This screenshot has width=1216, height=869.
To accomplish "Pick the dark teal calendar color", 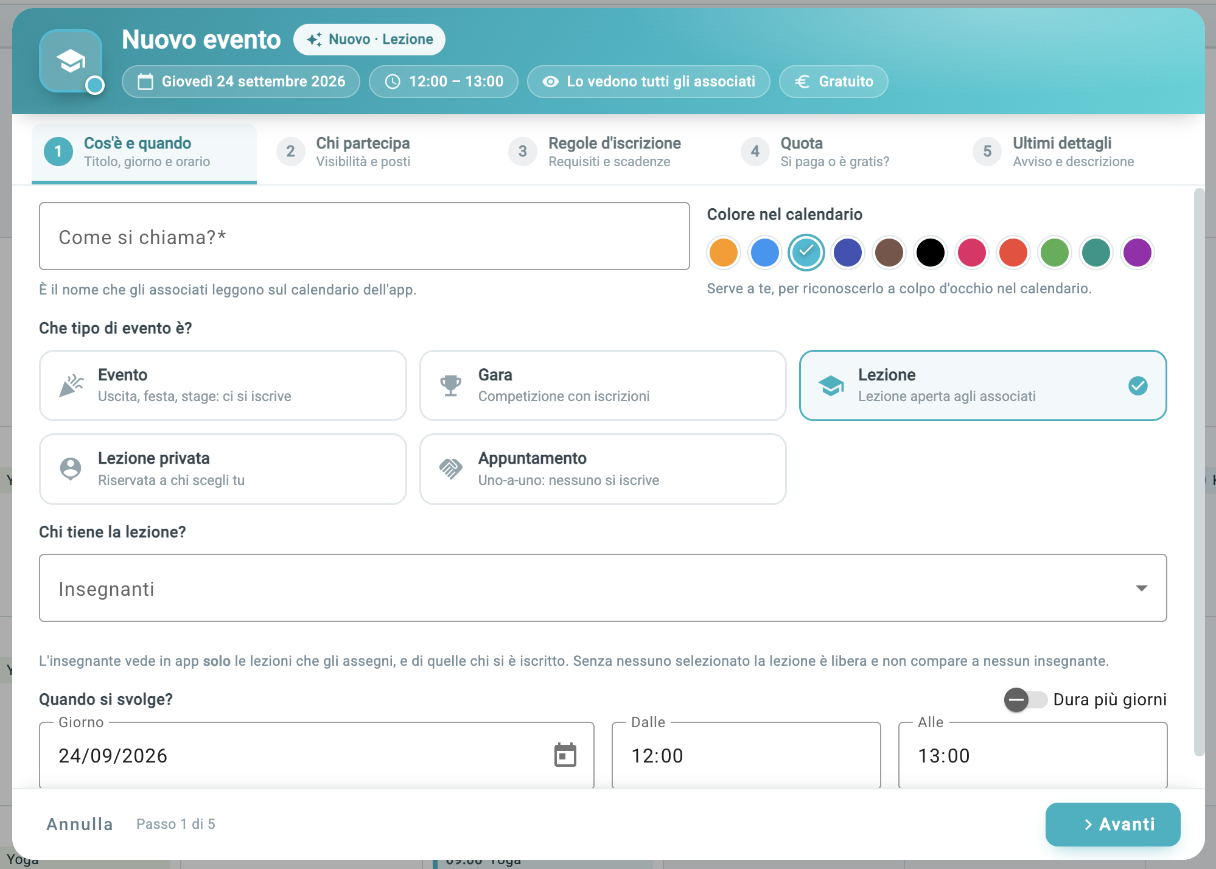I will [x=1096, y=253].
